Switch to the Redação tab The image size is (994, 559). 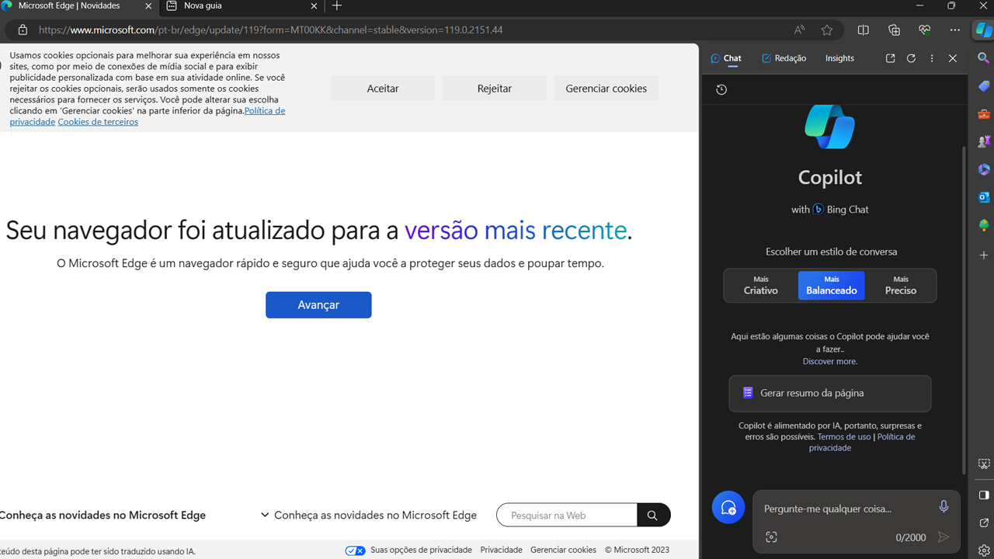[x=784, y=58]
